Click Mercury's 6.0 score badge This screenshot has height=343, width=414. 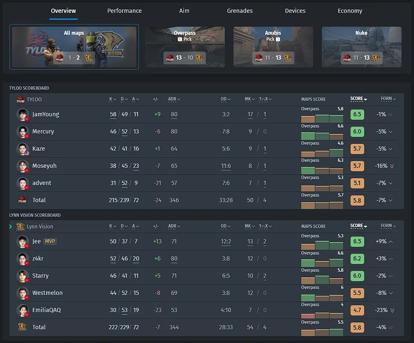pos(357,132)
